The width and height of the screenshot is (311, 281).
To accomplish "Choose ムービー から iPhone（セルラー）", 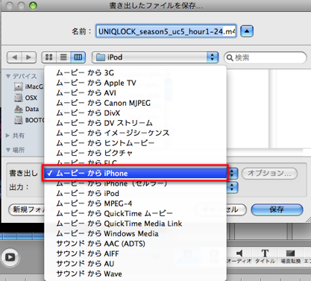I will coord(135,184).
